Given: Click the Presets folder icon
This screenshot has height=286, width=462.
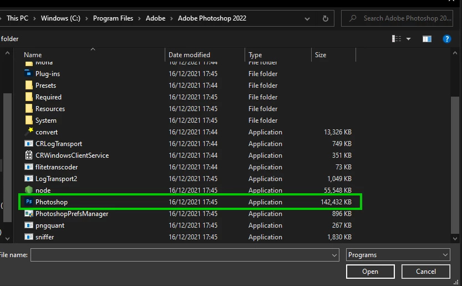Looking at the screenshot, I should (x=29, y=85).
